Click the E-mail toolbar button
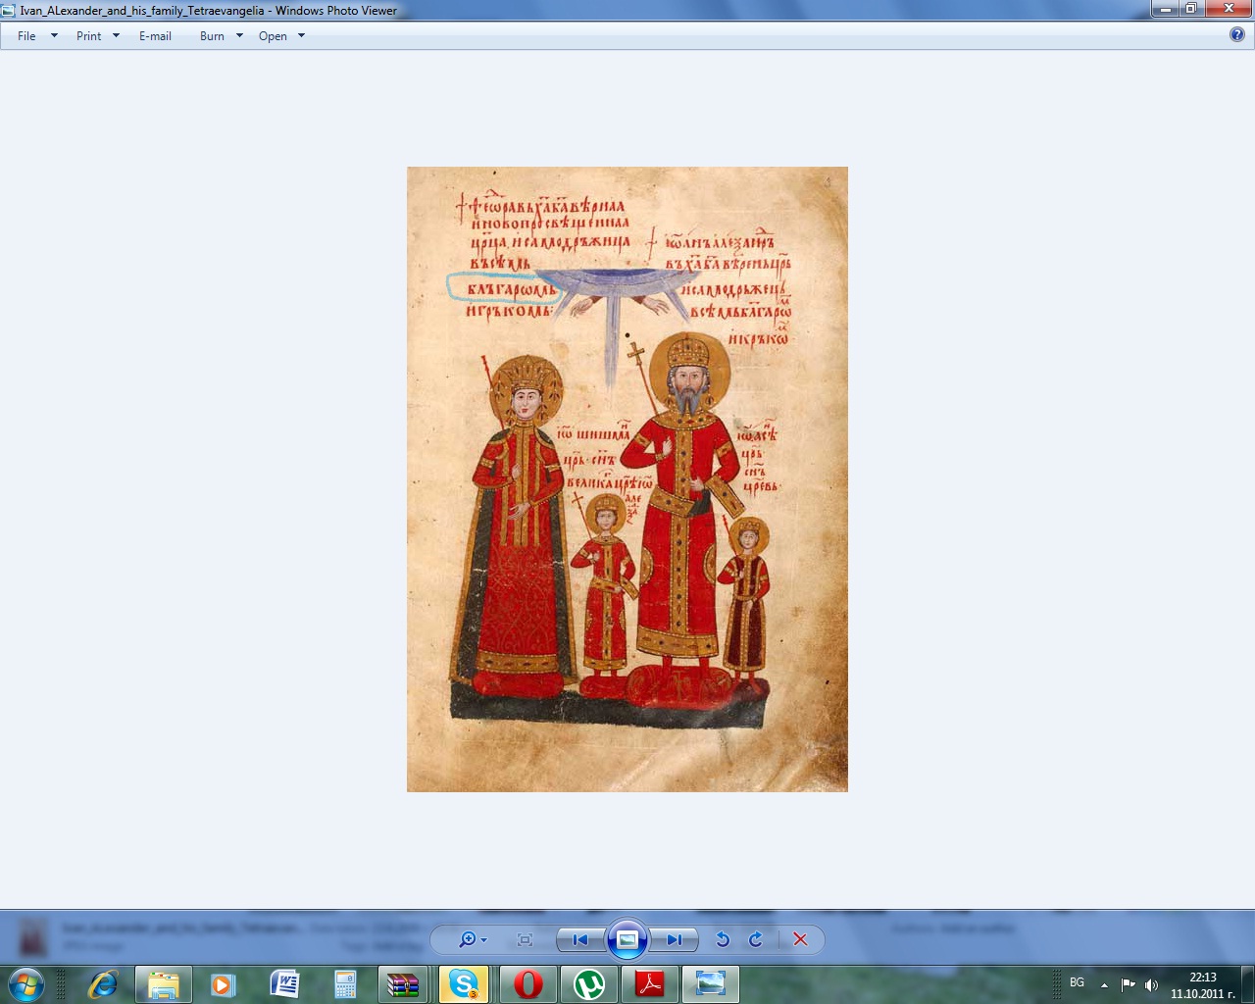Image resolution: width=1255 pixels, height=1004 pixels. (155, 36)
